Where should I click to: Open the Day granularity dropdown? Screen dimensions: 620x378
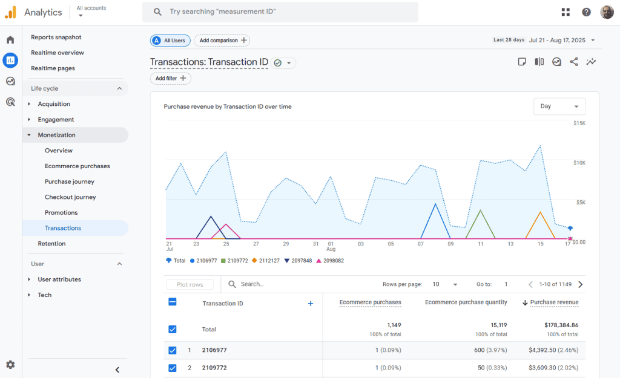click(559, 106)
